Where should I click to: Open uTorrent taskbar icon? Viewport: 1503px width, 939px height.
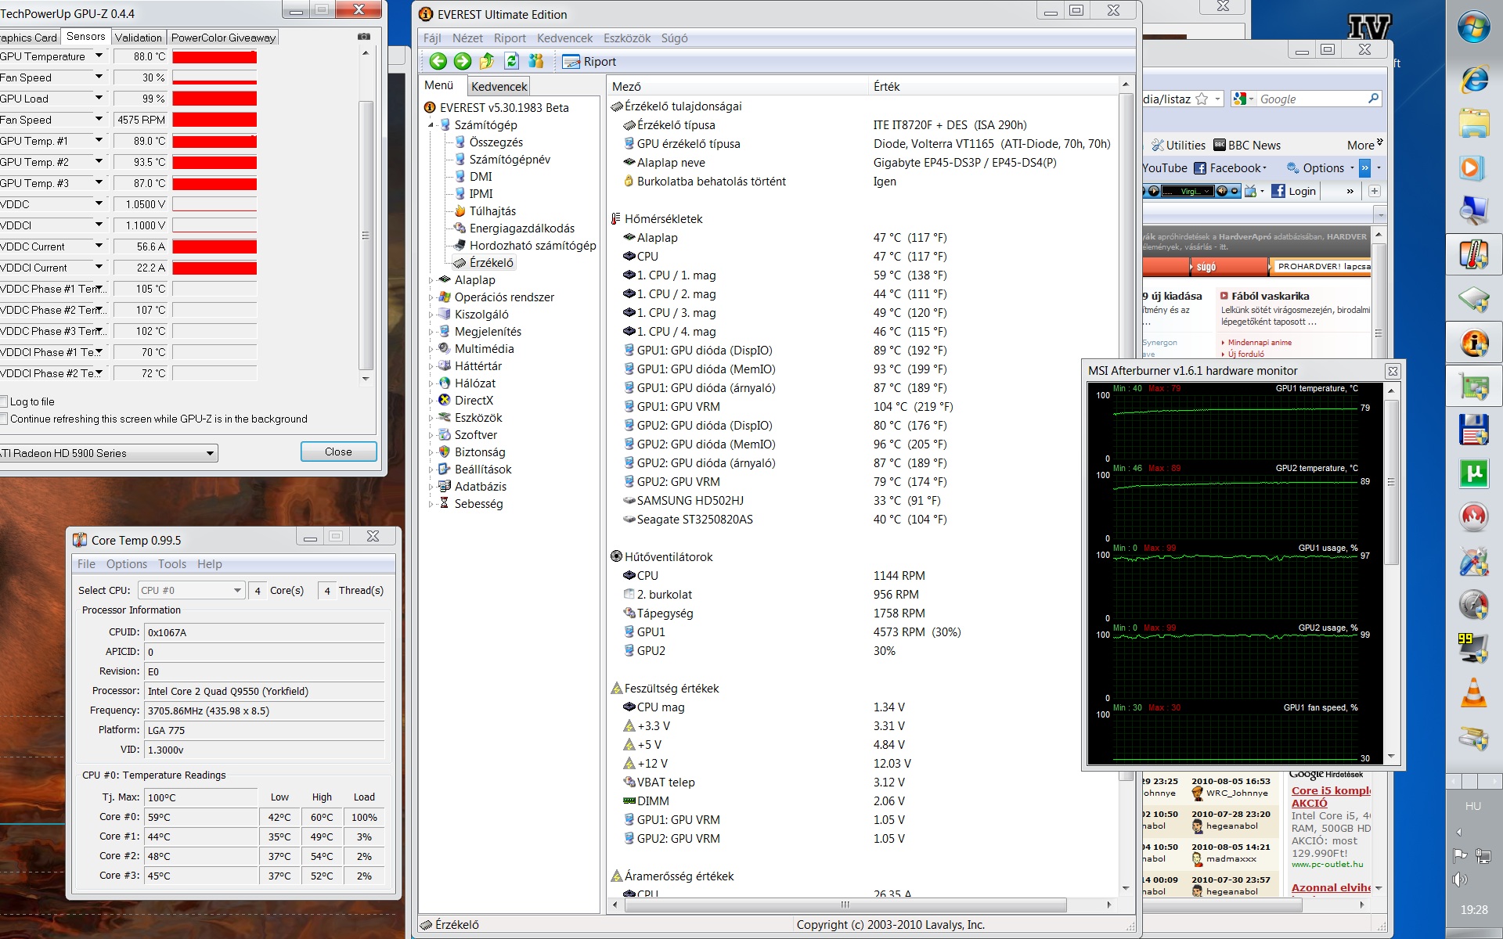(1473, 473)
